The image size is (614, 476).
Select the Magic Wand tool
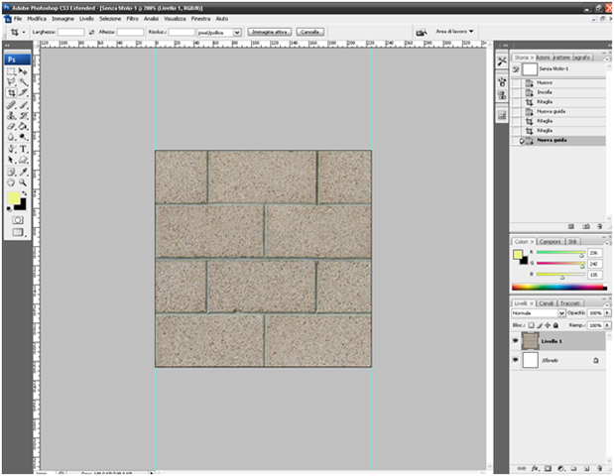pyautogui.click(x=23, y=82)
